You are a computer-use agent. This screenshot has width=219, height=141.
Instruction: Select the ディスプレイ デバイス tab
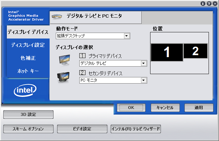(28, 32)
